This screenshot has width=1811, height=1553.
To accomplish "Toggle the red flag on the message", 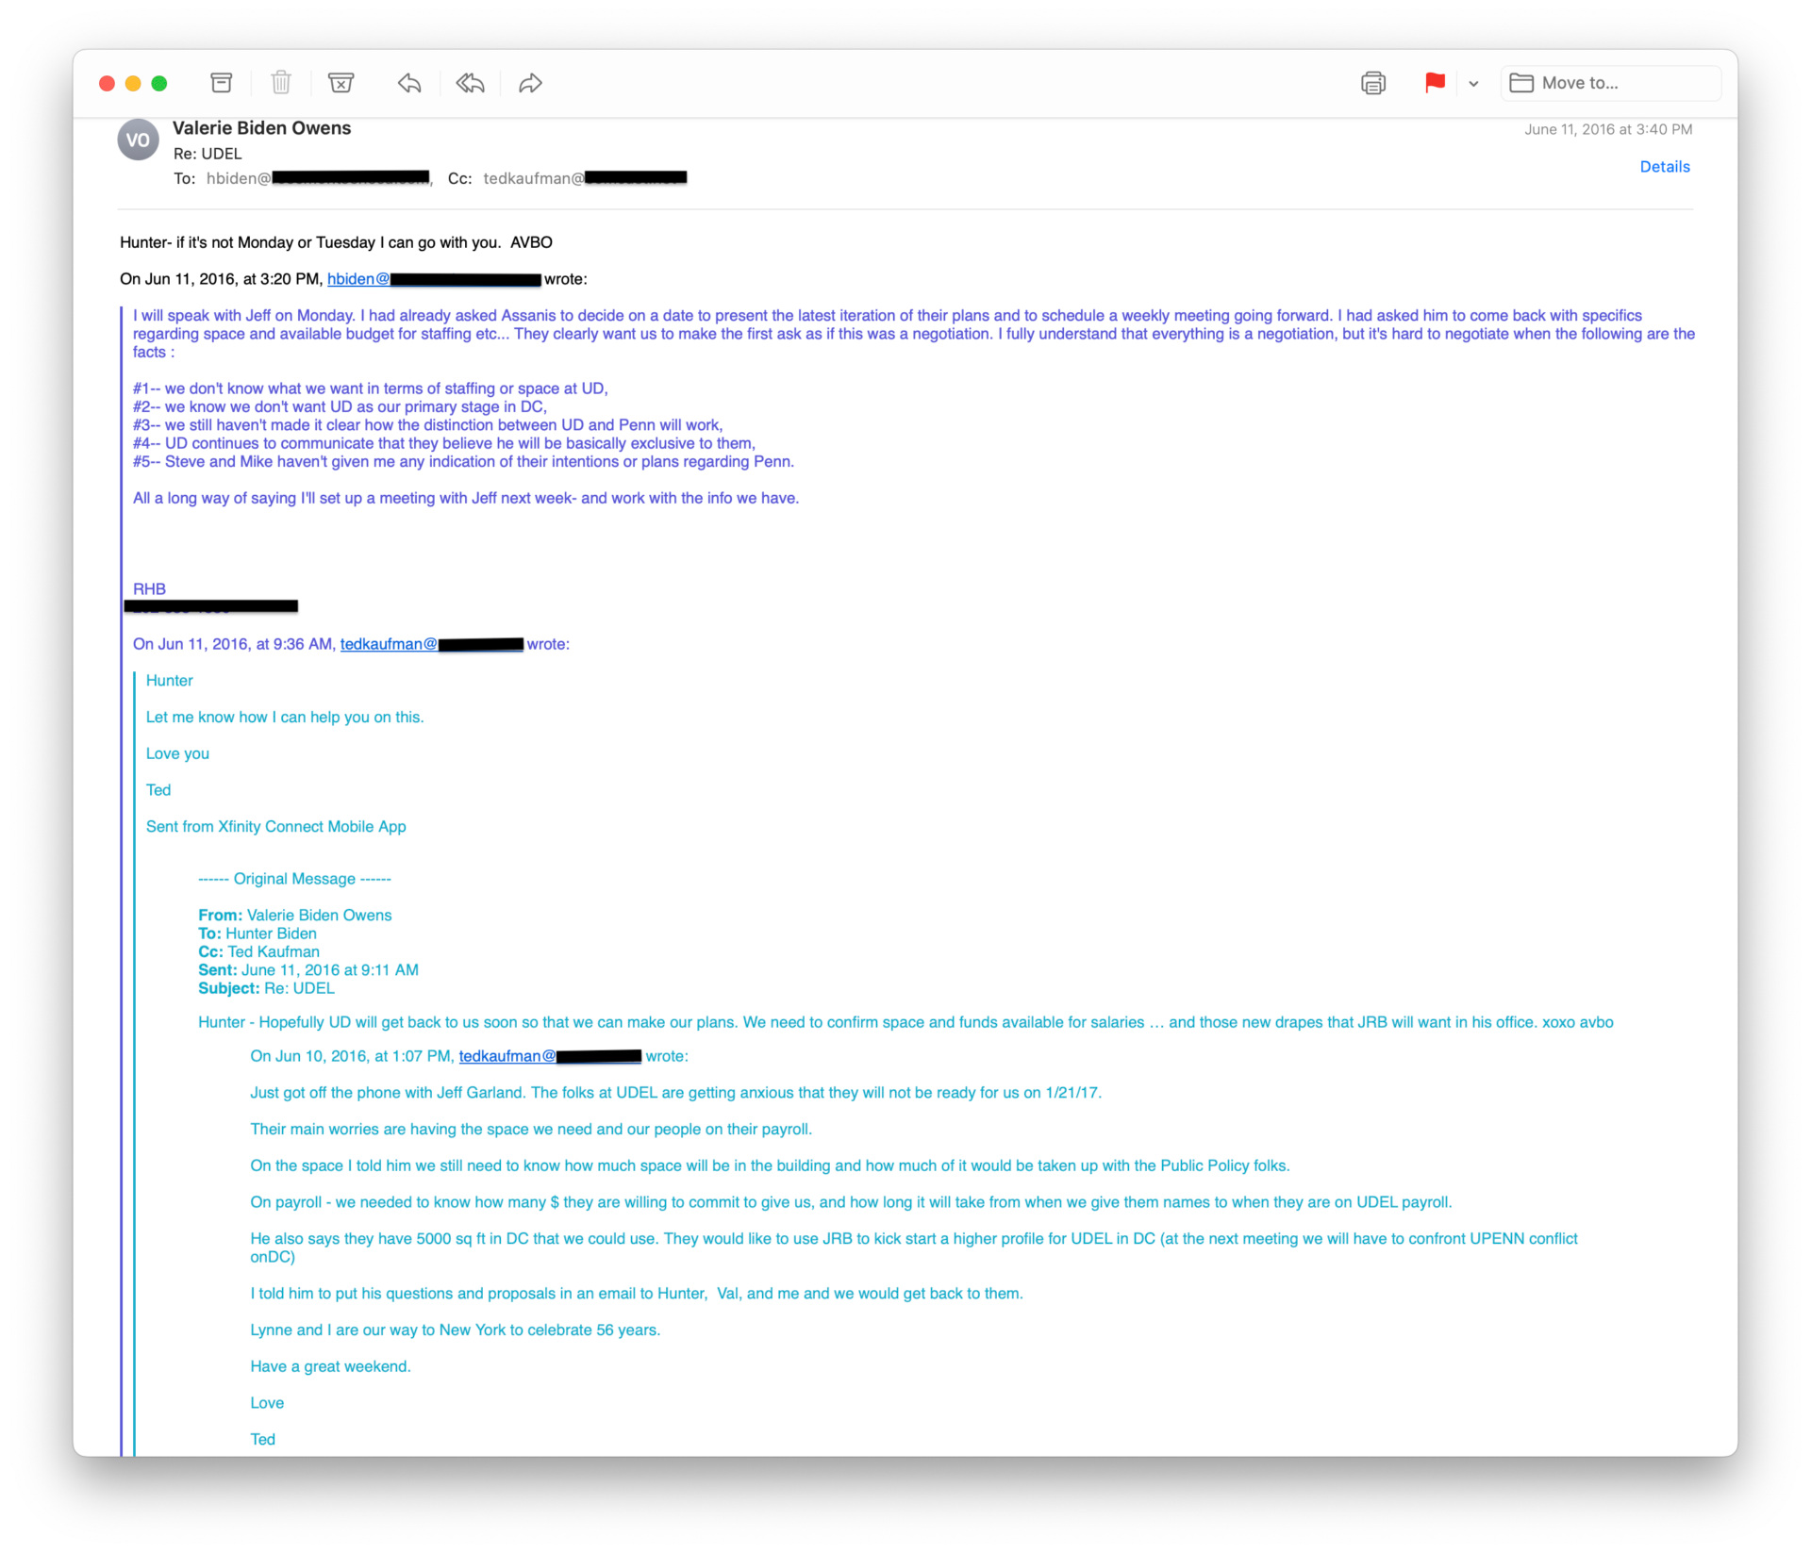I will [1435, 83].
